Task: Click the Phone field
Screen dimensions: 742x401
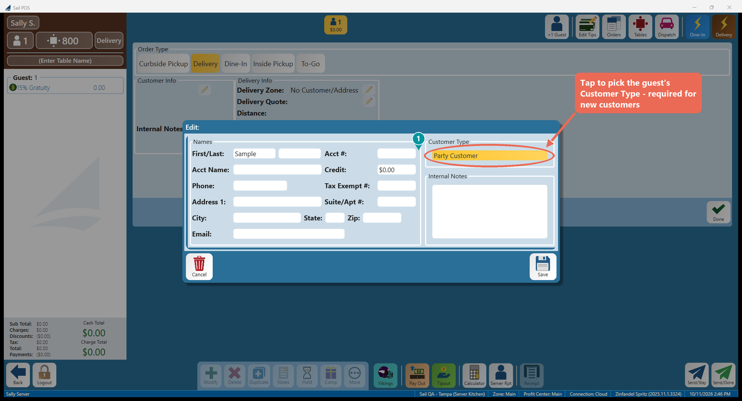Action: [x=260, y=186]
